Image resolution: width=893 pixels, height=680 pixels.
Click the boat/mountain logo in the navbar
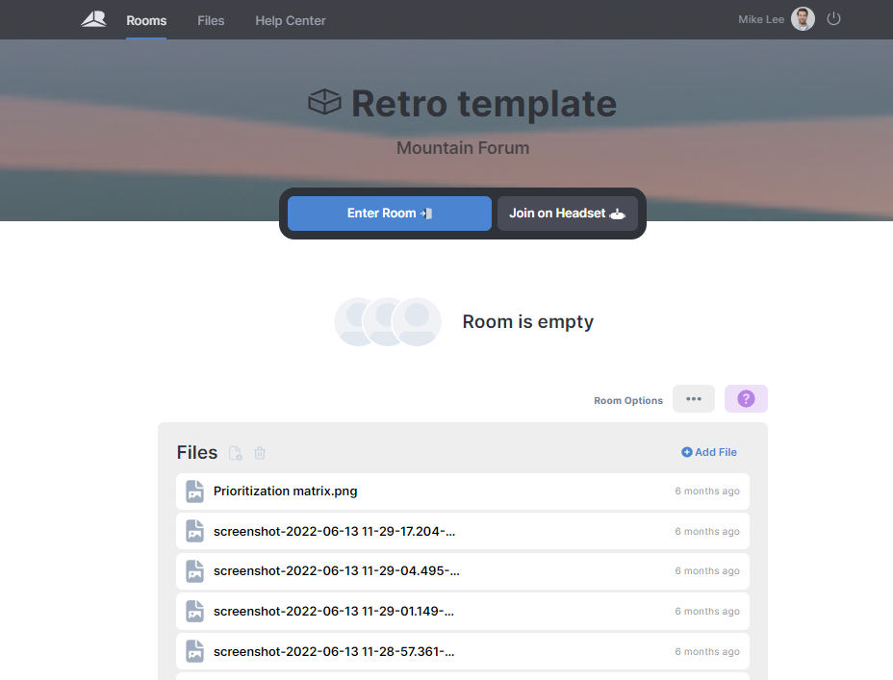(93, 18)
